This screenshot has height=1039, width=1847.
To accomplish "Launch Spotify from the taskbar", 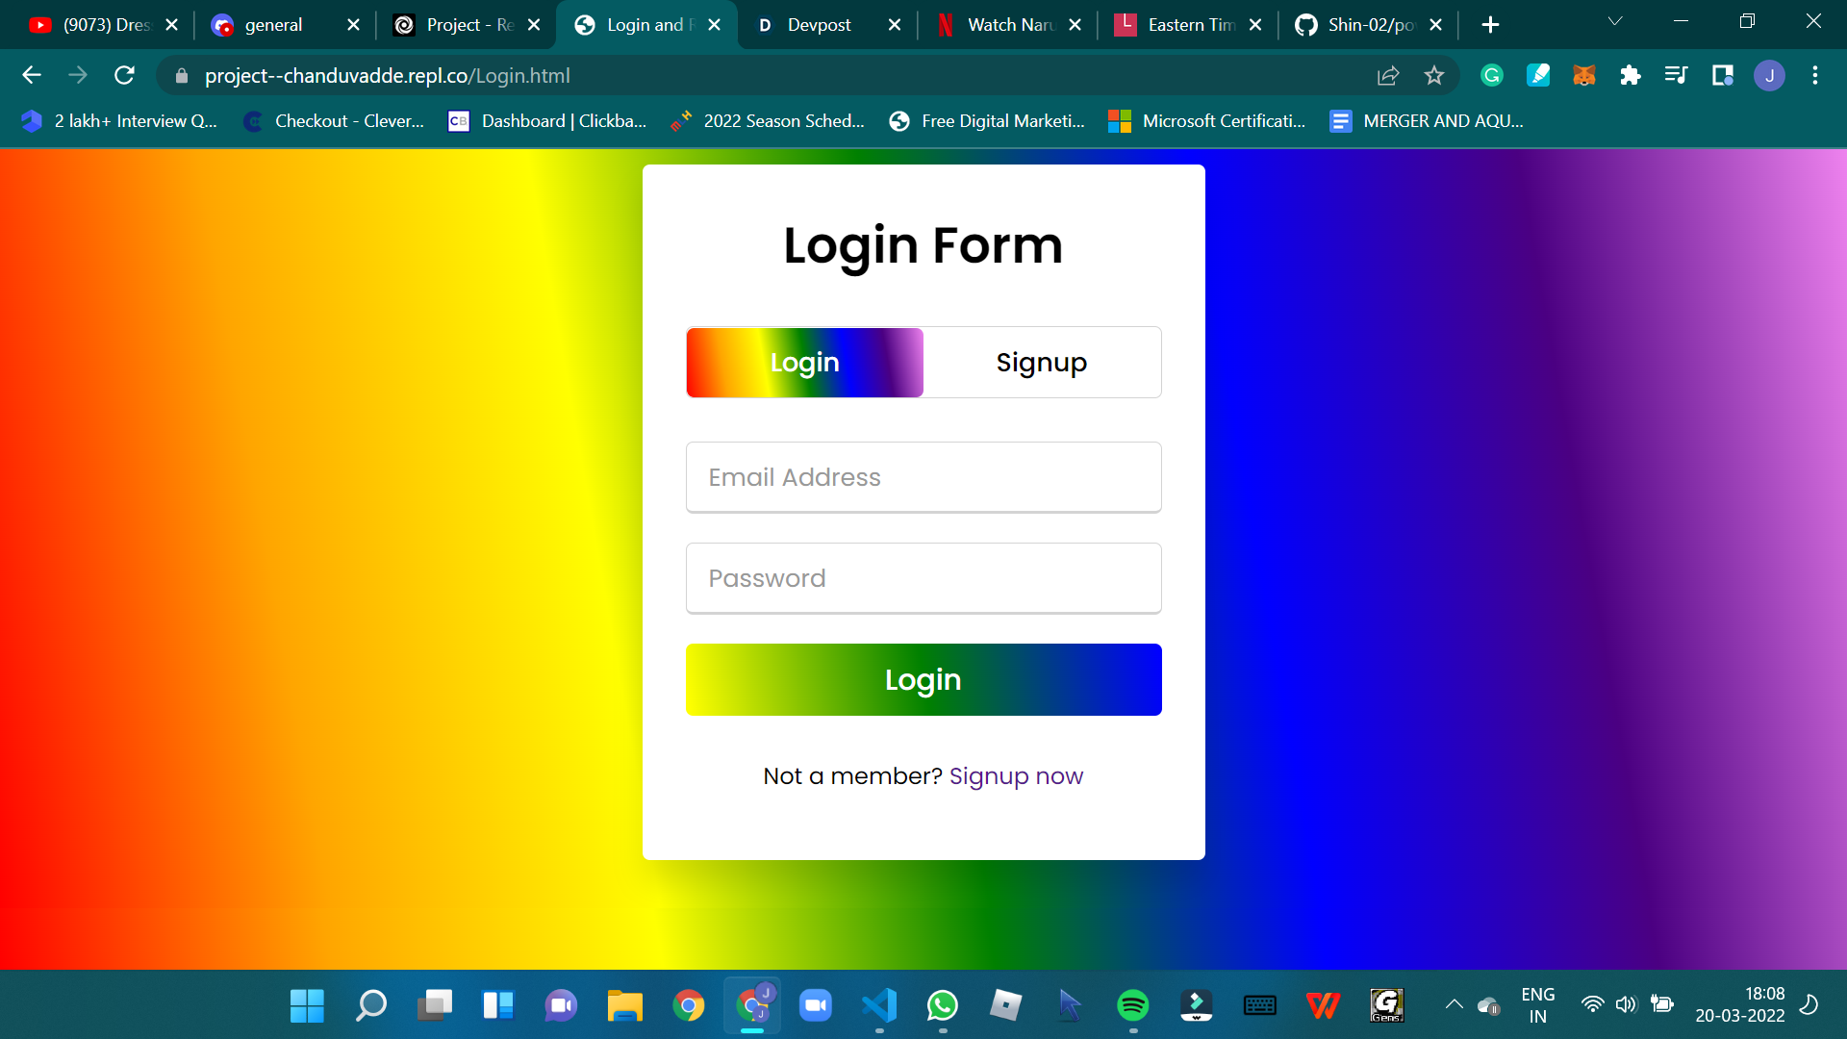I will [1132, 1005].
